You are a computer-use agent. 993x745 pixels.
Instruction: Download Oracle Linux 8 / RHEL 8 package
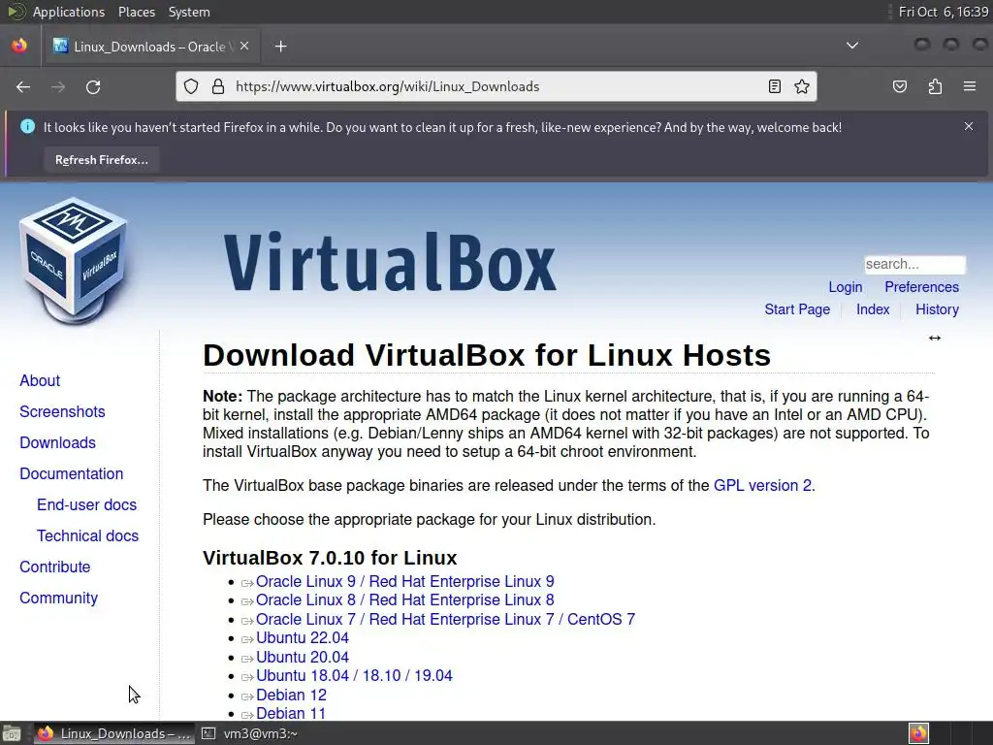pyautogui.click(x=404, y=599)
